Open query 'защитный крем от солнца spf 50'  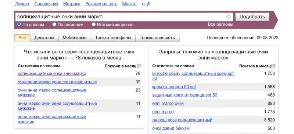(x=185, y=95)
